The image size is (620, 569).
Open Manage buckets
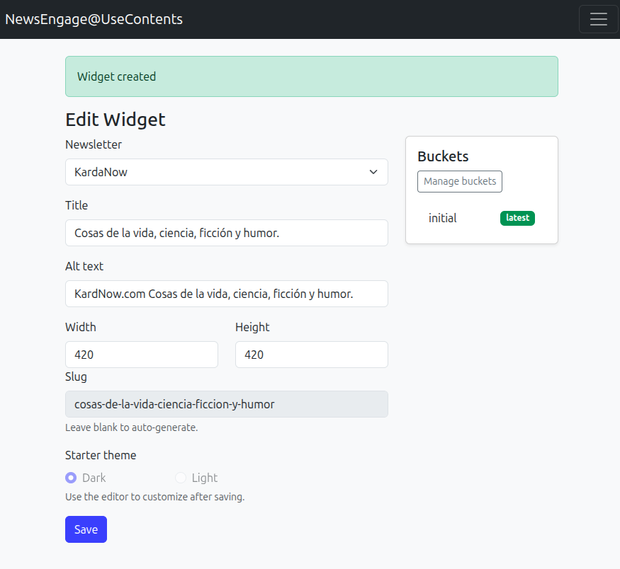coord(459,181)
